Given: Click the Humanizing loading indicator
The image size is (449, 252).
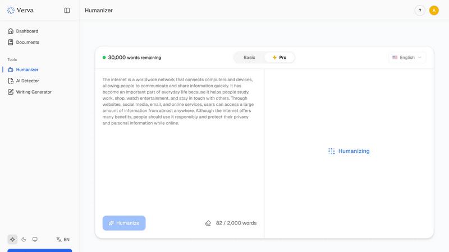Looking at the screenshot, I should coord(349,151).
